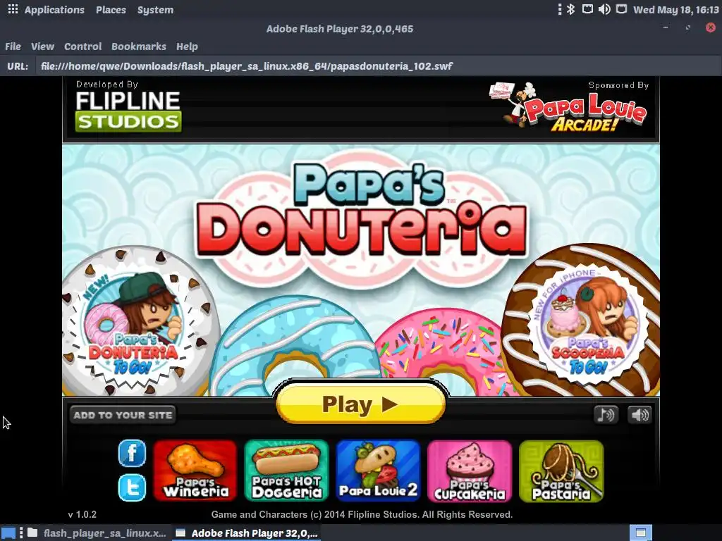Maximize the Flash Player window
The image size is (722, 541).
(x=688, y=27)
